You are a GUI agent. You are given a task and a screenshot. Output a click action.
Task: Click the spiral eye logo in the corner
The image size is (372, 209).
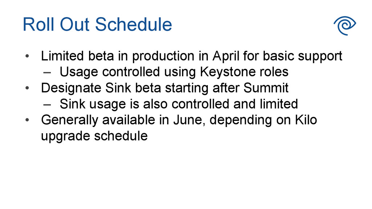[344, 25]
